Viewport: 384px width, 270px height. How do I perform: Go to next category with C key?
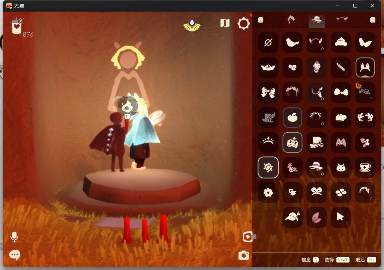click(x=372, y=20)
